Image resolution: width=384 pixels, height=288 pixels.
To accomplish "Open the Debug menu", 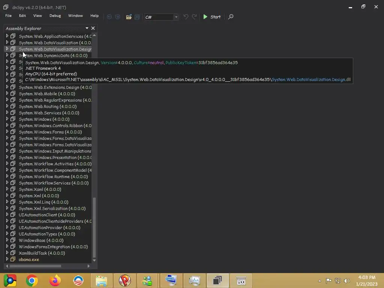I will tap(55, 16).
